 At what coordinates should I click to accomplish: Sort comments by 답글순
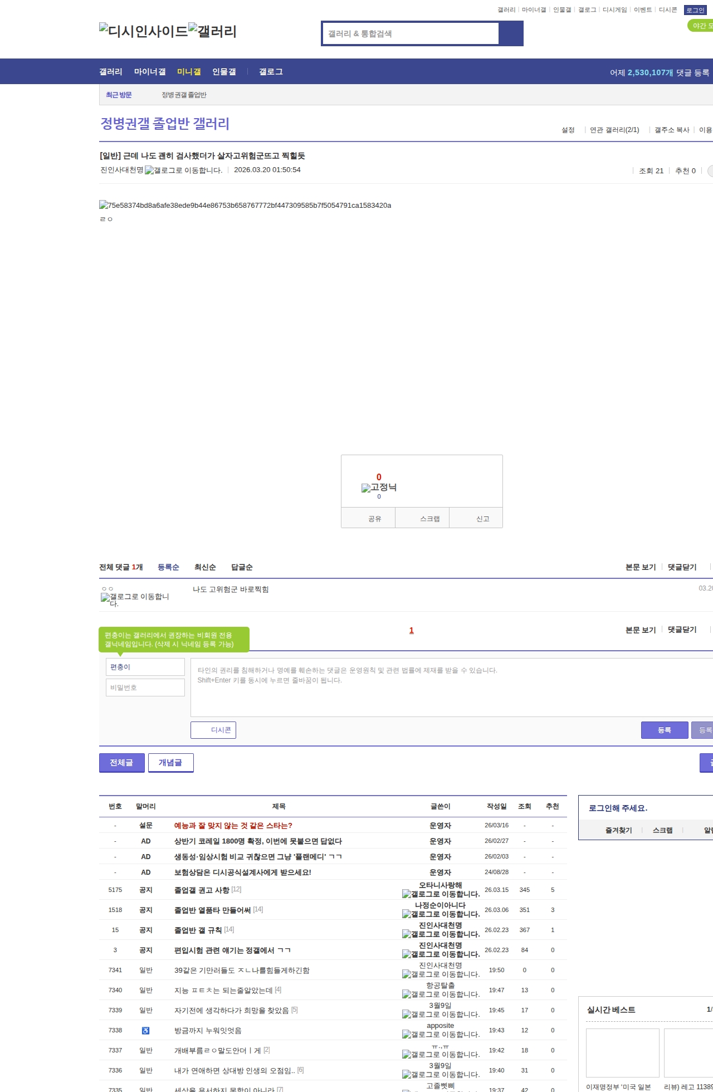pyautogui.click(x=242, y=567)
